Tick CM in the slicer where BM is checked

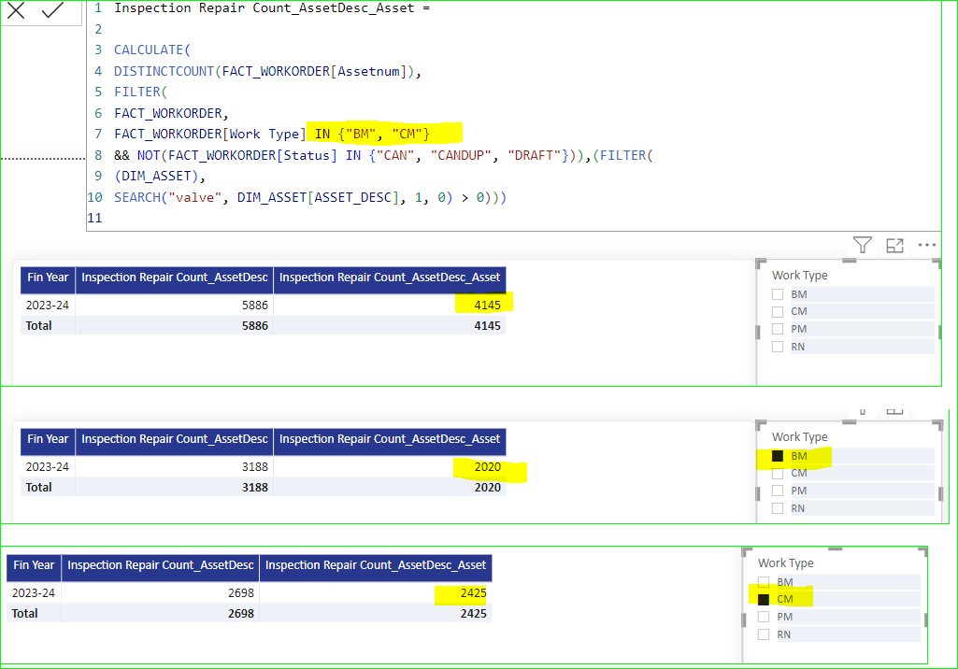(778, 474)
